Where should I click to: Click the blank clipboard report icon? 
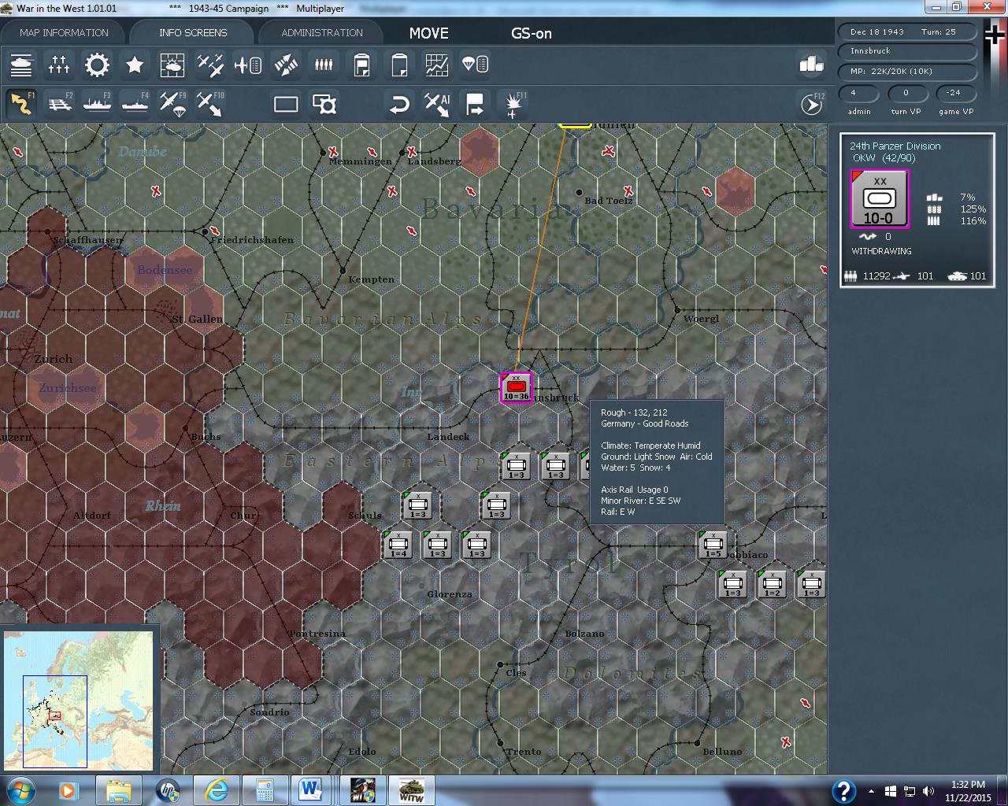tap(399, 65)
